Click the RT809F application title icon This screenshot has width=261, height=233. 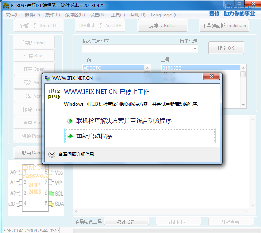[x=6, y=6]
